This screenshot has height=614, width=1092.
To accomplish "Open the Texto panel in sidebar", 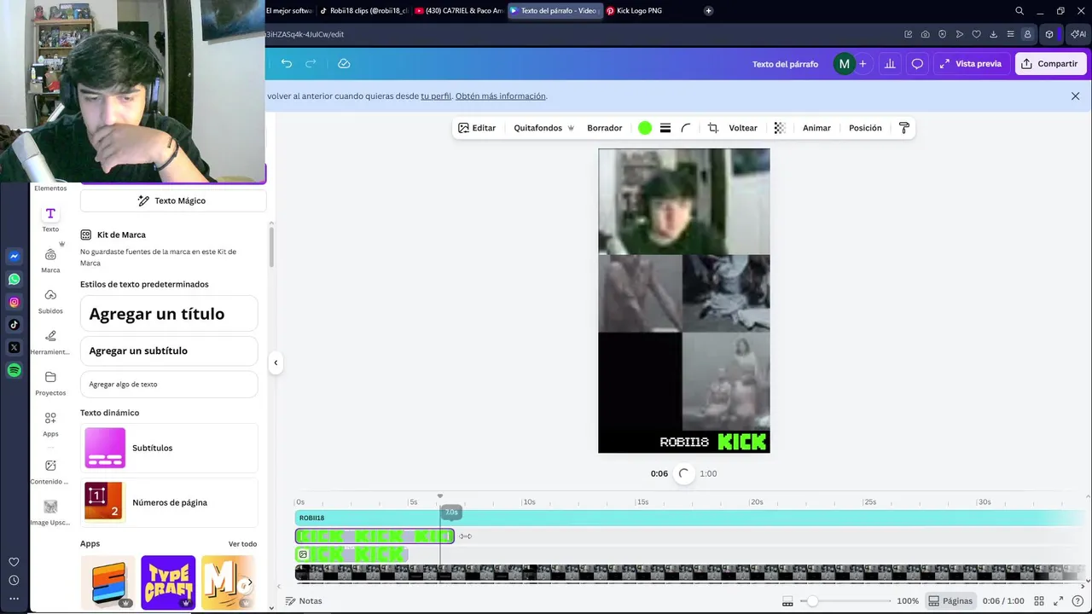I will [50, 219].
